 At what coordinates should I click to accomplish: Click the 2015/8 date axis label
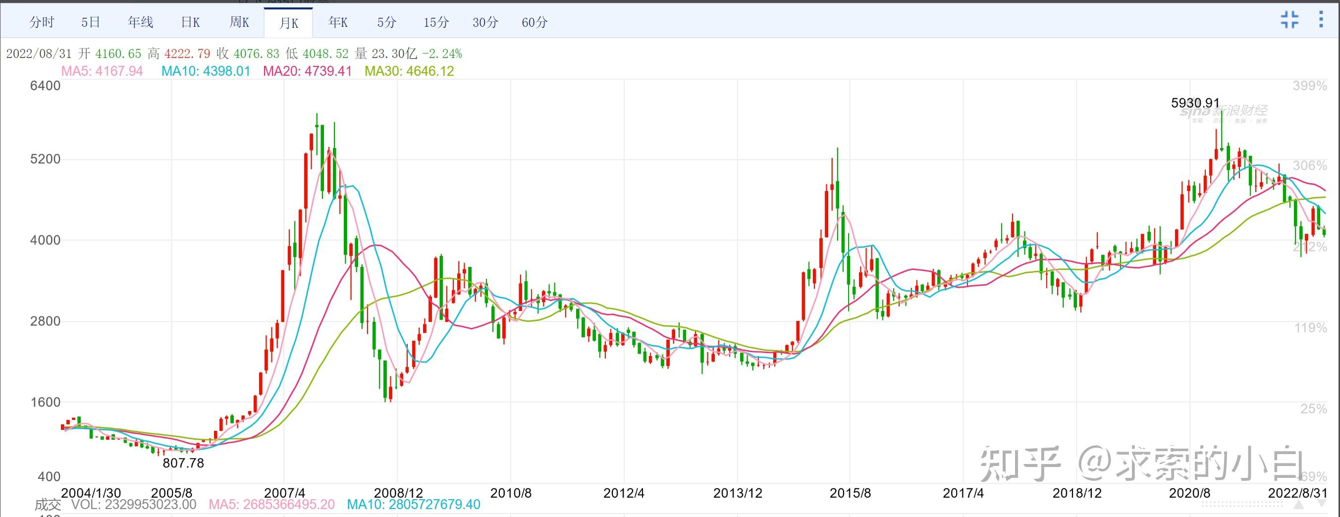pyautogui.click(x=850, y=493)
